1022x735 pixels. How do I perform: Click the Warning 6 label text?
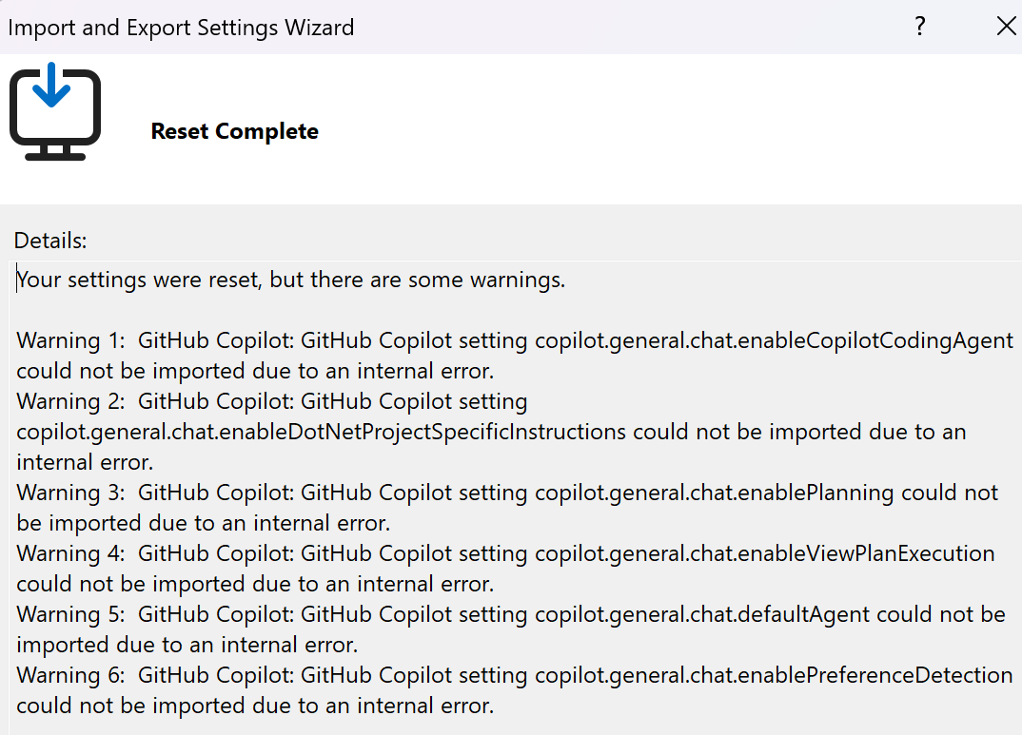coord(70,675)
